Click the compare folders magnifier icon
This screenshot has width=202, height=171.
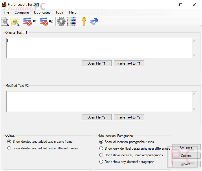(15, 21)
